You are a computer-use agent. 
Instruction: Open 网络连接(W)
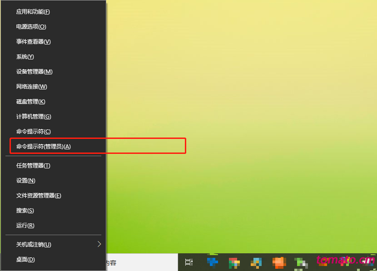pos(54,87)
